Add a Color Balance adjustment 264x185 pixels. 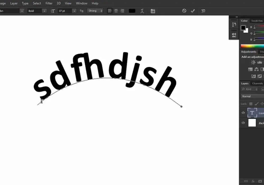[256, 69]
